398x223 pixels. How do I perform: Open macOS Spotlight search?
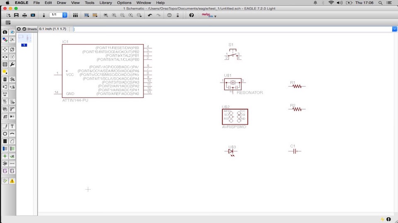click(380, 3)
